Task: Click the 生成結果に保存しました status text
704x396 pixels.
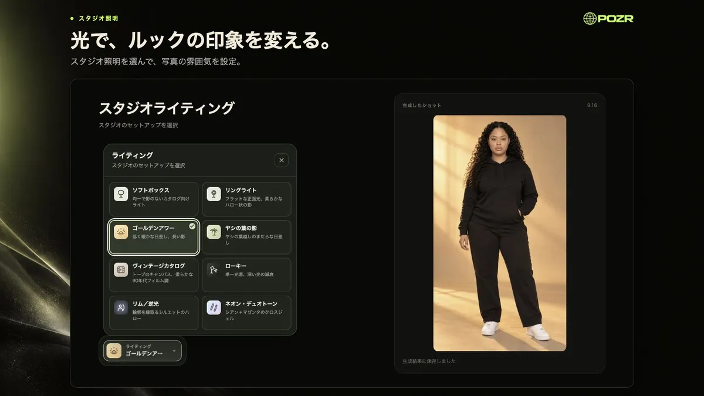Action: (x=429, y=361)
